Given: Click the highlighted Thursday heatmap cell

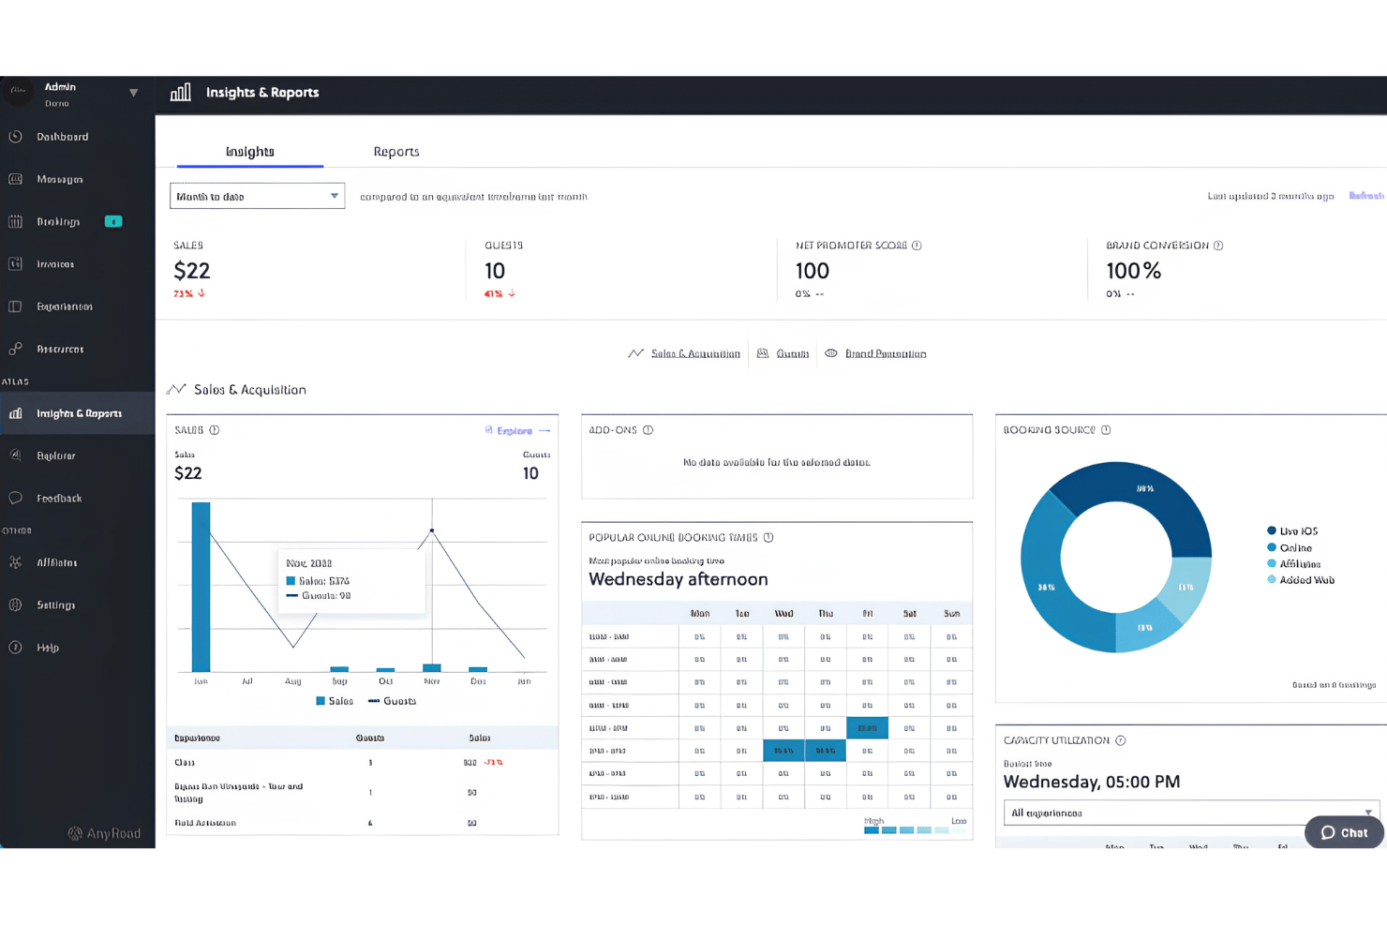Looking at the screenshot, I should [x=826, y=751].
